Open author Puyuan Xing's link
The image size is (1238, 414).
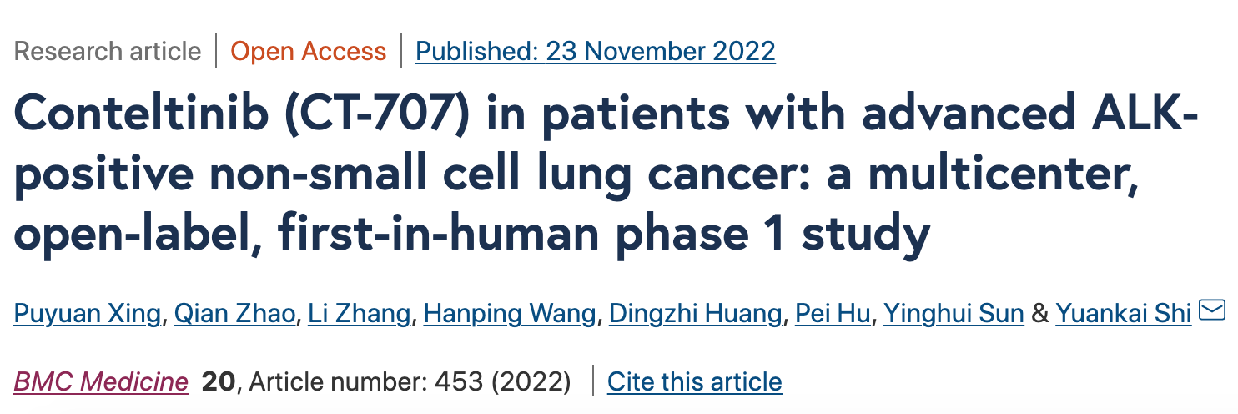(88, 315)
